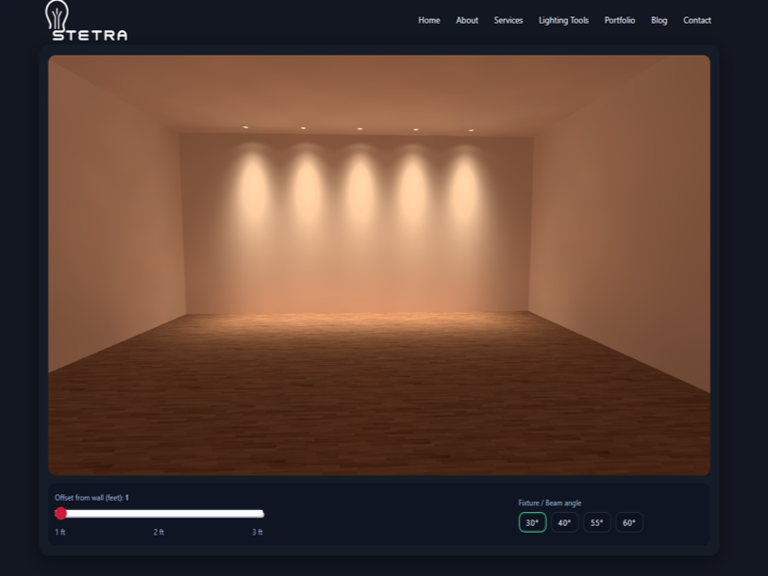Select the 55° beam angle

click(596, 521)
